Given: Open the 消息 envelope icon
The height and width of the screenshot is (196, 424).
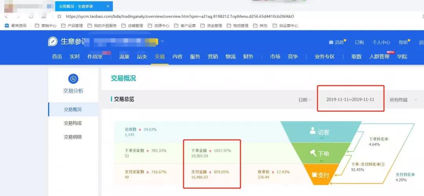Looking at the screenshot, I should click(x=331, y=43).
